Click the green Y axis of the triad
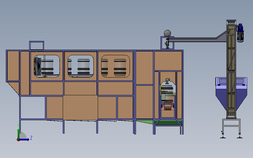Screen dimensions: 253x158 pyautogui.click(x=19, y=133)
